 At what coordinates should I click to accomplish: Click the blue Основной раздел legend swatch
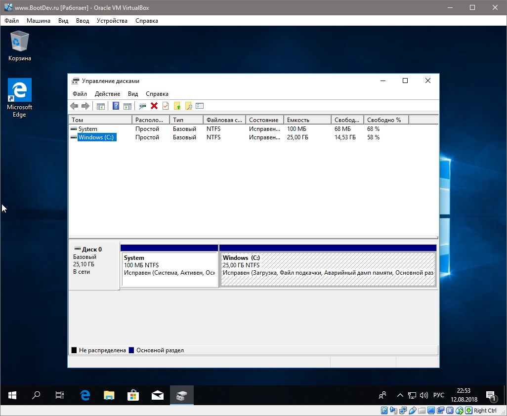[x=131, y=350]
